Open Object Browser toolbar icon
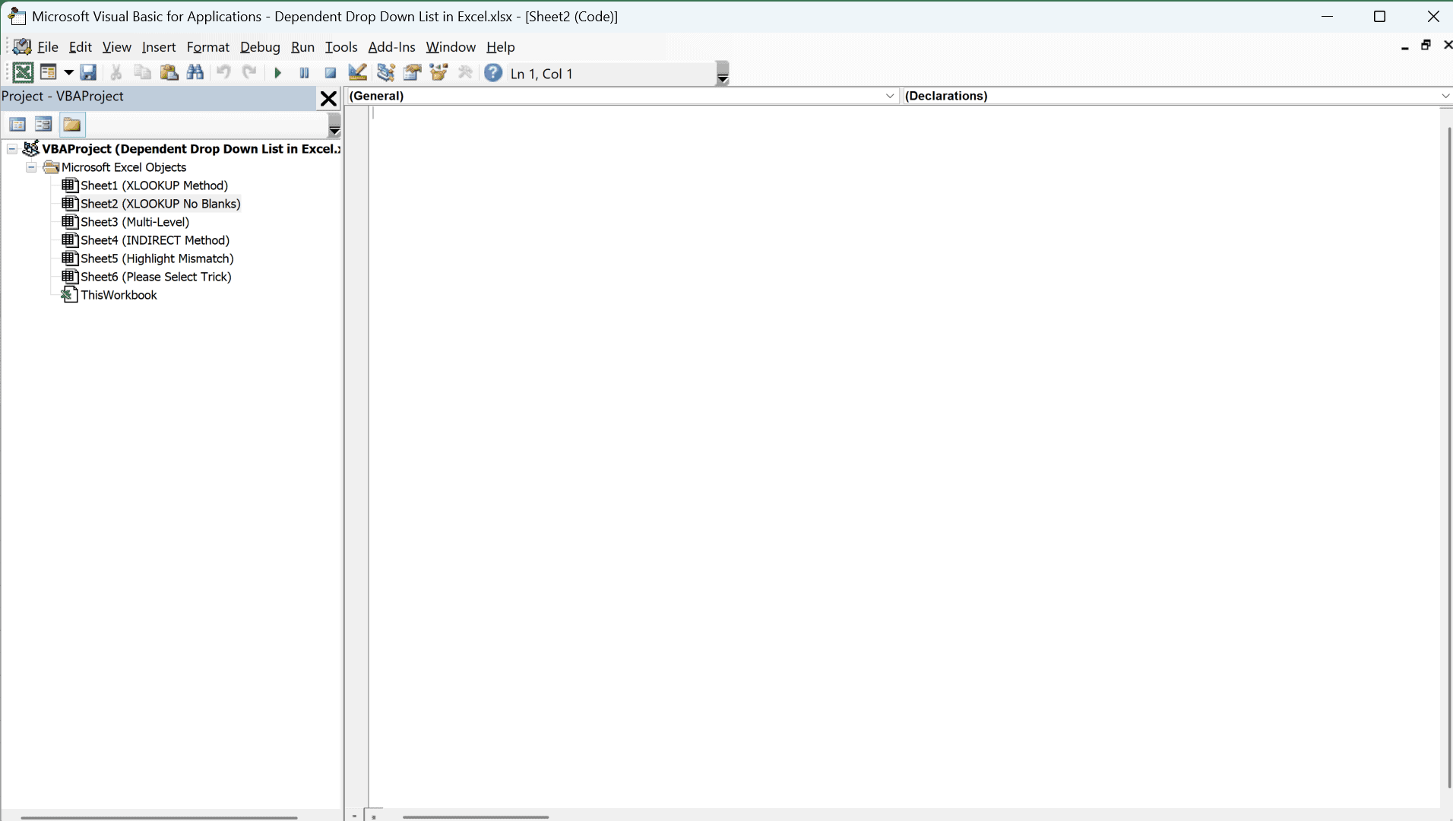This screenshot has height=821, width=1453. (439, 73)
